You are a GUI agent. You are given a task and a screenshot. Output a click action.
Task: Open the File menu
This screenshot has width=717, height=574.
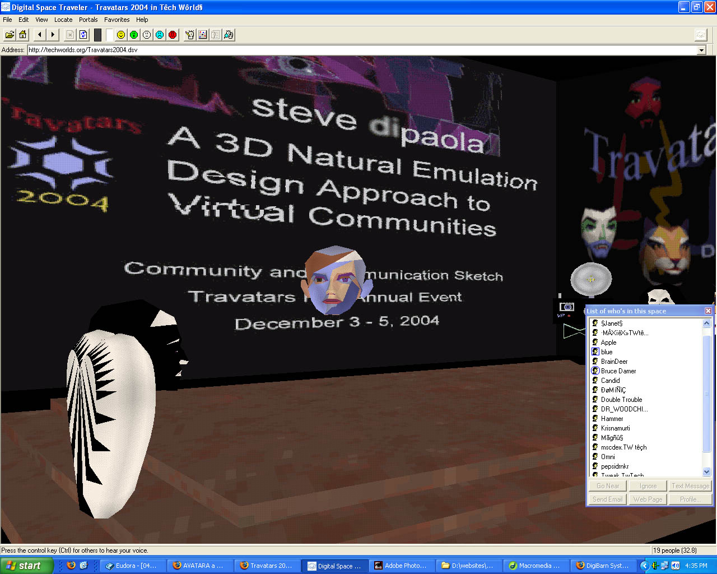7,20
